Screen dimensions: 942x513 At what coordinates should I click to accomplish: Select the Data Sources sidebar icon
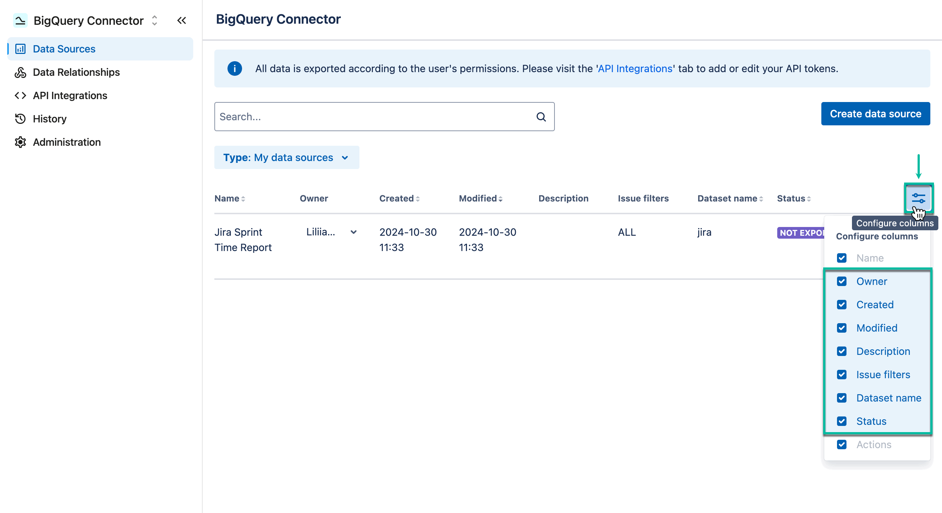[21, 48]
